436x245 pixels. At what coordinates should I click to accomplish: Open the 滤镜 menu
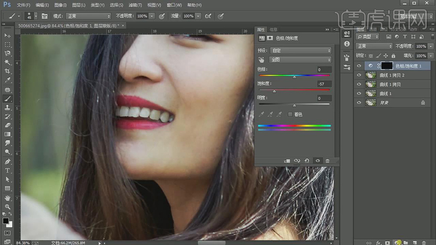point(135,5)
